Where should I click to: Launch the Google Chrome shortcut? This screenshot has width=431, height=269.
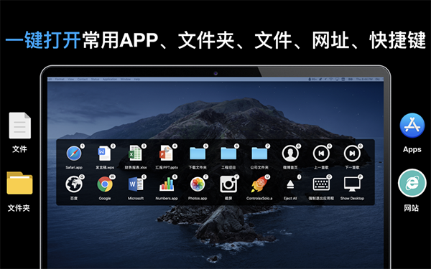(105, 184)
